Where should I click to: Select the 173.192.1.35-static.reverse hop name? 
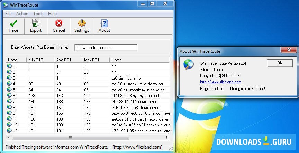tap(141, 131)
